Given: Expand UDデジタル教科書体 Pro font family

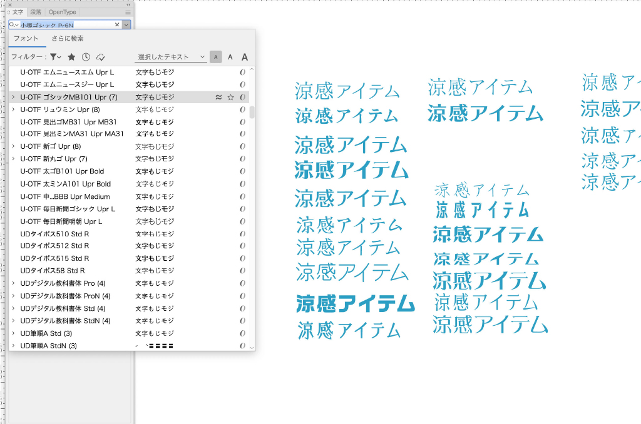Looking at the screenshot, I should click(13, 283).
